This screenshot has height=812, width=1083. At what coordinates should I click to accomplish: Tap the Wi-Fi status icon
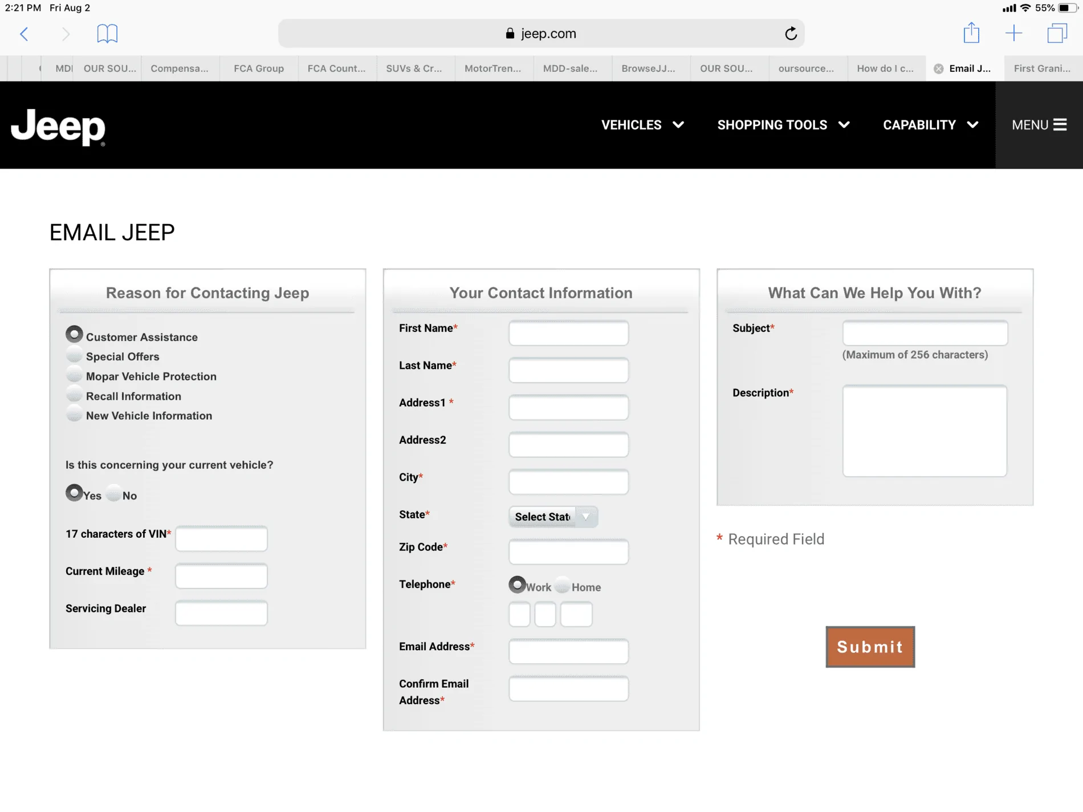click(x=1025, y=8)
